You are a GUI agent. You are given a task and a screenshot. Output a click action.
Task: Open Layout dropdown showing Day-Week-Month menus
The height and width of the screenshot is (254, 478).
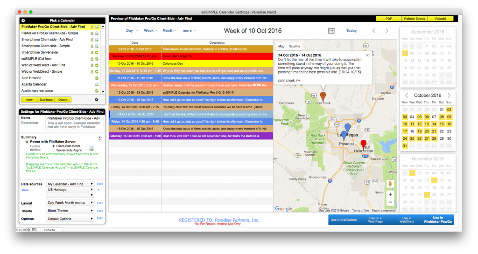pos(70,203)
